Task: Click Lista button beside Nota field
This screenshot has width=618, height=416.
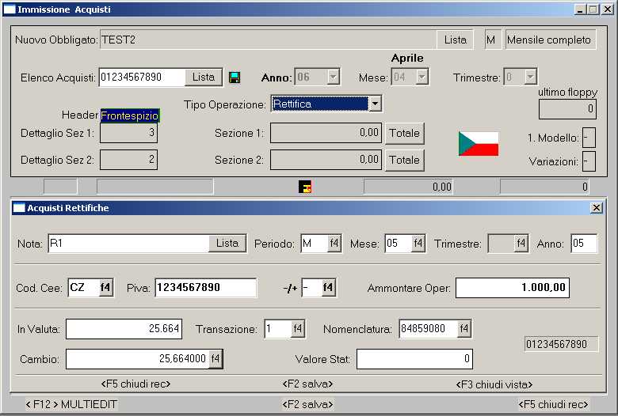Action: point(227,244)
